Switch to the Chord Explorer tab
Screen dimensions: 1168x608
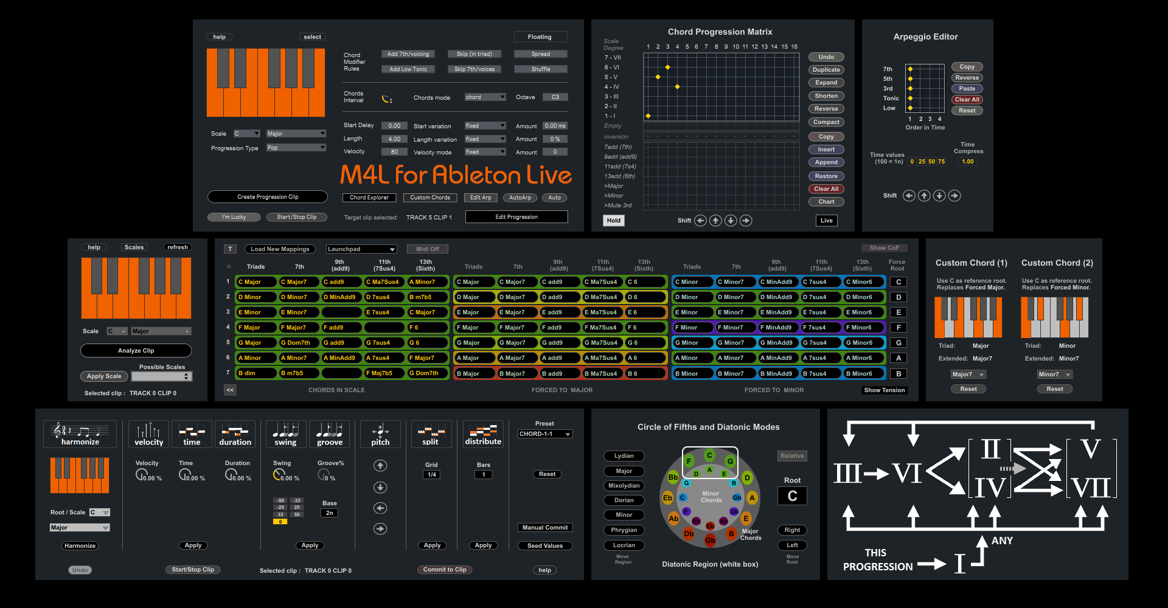[x=369, y=198]
